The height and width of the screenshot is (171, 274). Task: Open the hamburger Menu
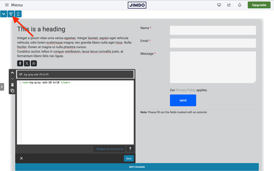pos(14,5)
